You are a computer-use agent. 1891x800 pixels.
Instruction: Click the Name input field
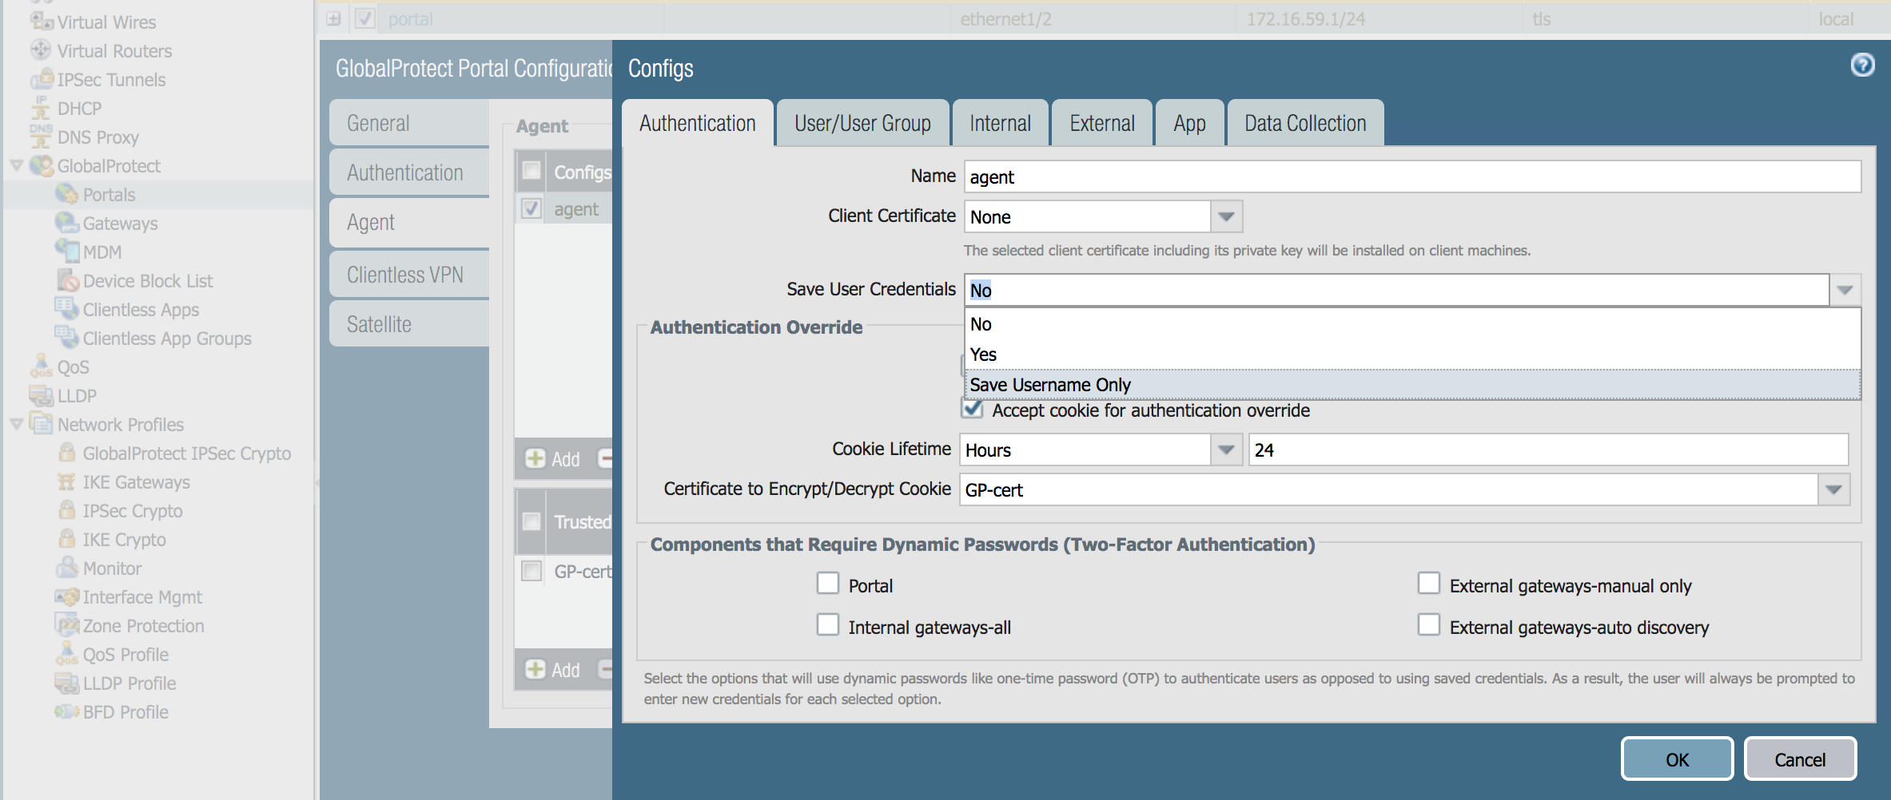point(1411,176)
